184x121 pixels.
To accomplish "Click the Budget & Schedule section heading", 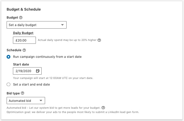I will click(x=24, y=9).
